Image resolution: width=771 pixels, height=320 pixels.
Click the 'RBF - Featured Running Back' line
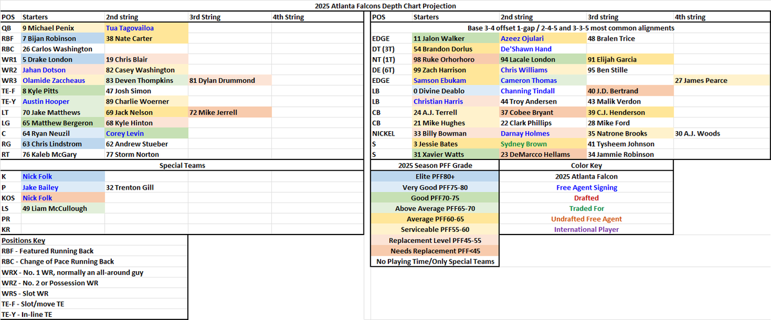click(48, 251)
